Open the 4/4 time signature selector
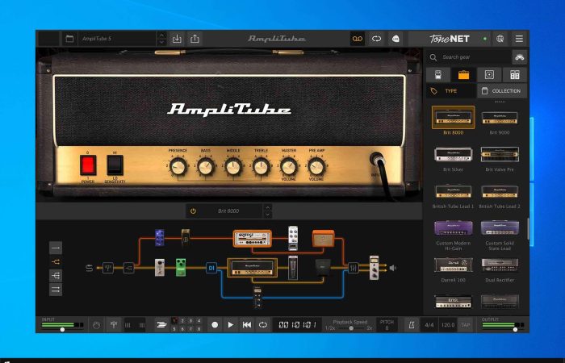The width and height of the screenshot is (565, 363). (x=429, y=325)
